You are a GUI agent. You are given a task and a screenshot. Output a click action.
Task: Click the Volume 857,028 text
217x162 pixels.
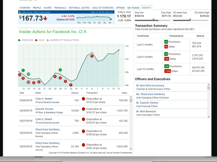click(x=65, y=20)
